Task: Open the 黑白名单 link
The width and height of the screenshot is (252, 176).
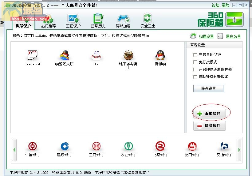Action: [x=233, y=36]
